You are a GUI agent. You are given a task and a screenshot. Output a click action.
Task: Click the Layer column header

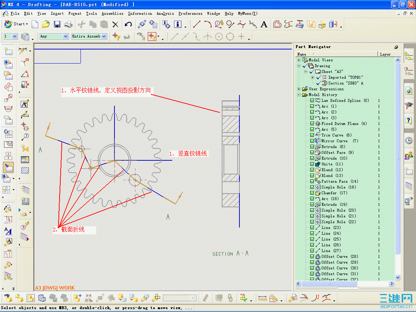[x=389, y=54]
